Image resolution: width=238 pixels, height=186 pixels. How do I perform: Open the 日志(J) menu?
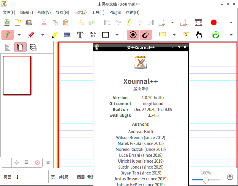click(80, 12)
